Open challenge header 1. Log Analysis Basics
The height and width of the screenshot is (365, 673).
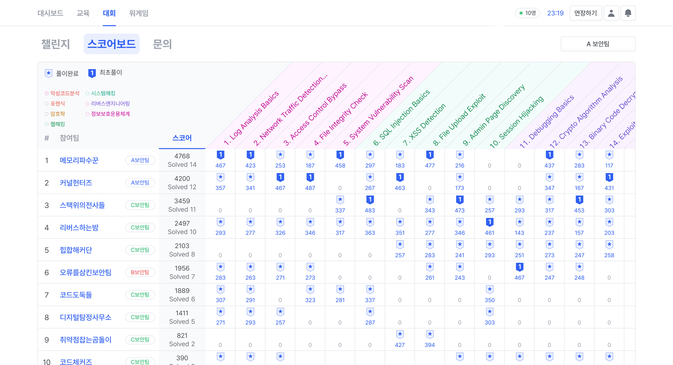[x=251, y=118]
